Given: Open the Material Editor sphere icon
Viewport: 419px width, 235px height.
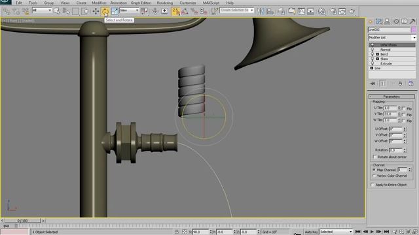Looking at the screenshot, I should pos(321,11).
